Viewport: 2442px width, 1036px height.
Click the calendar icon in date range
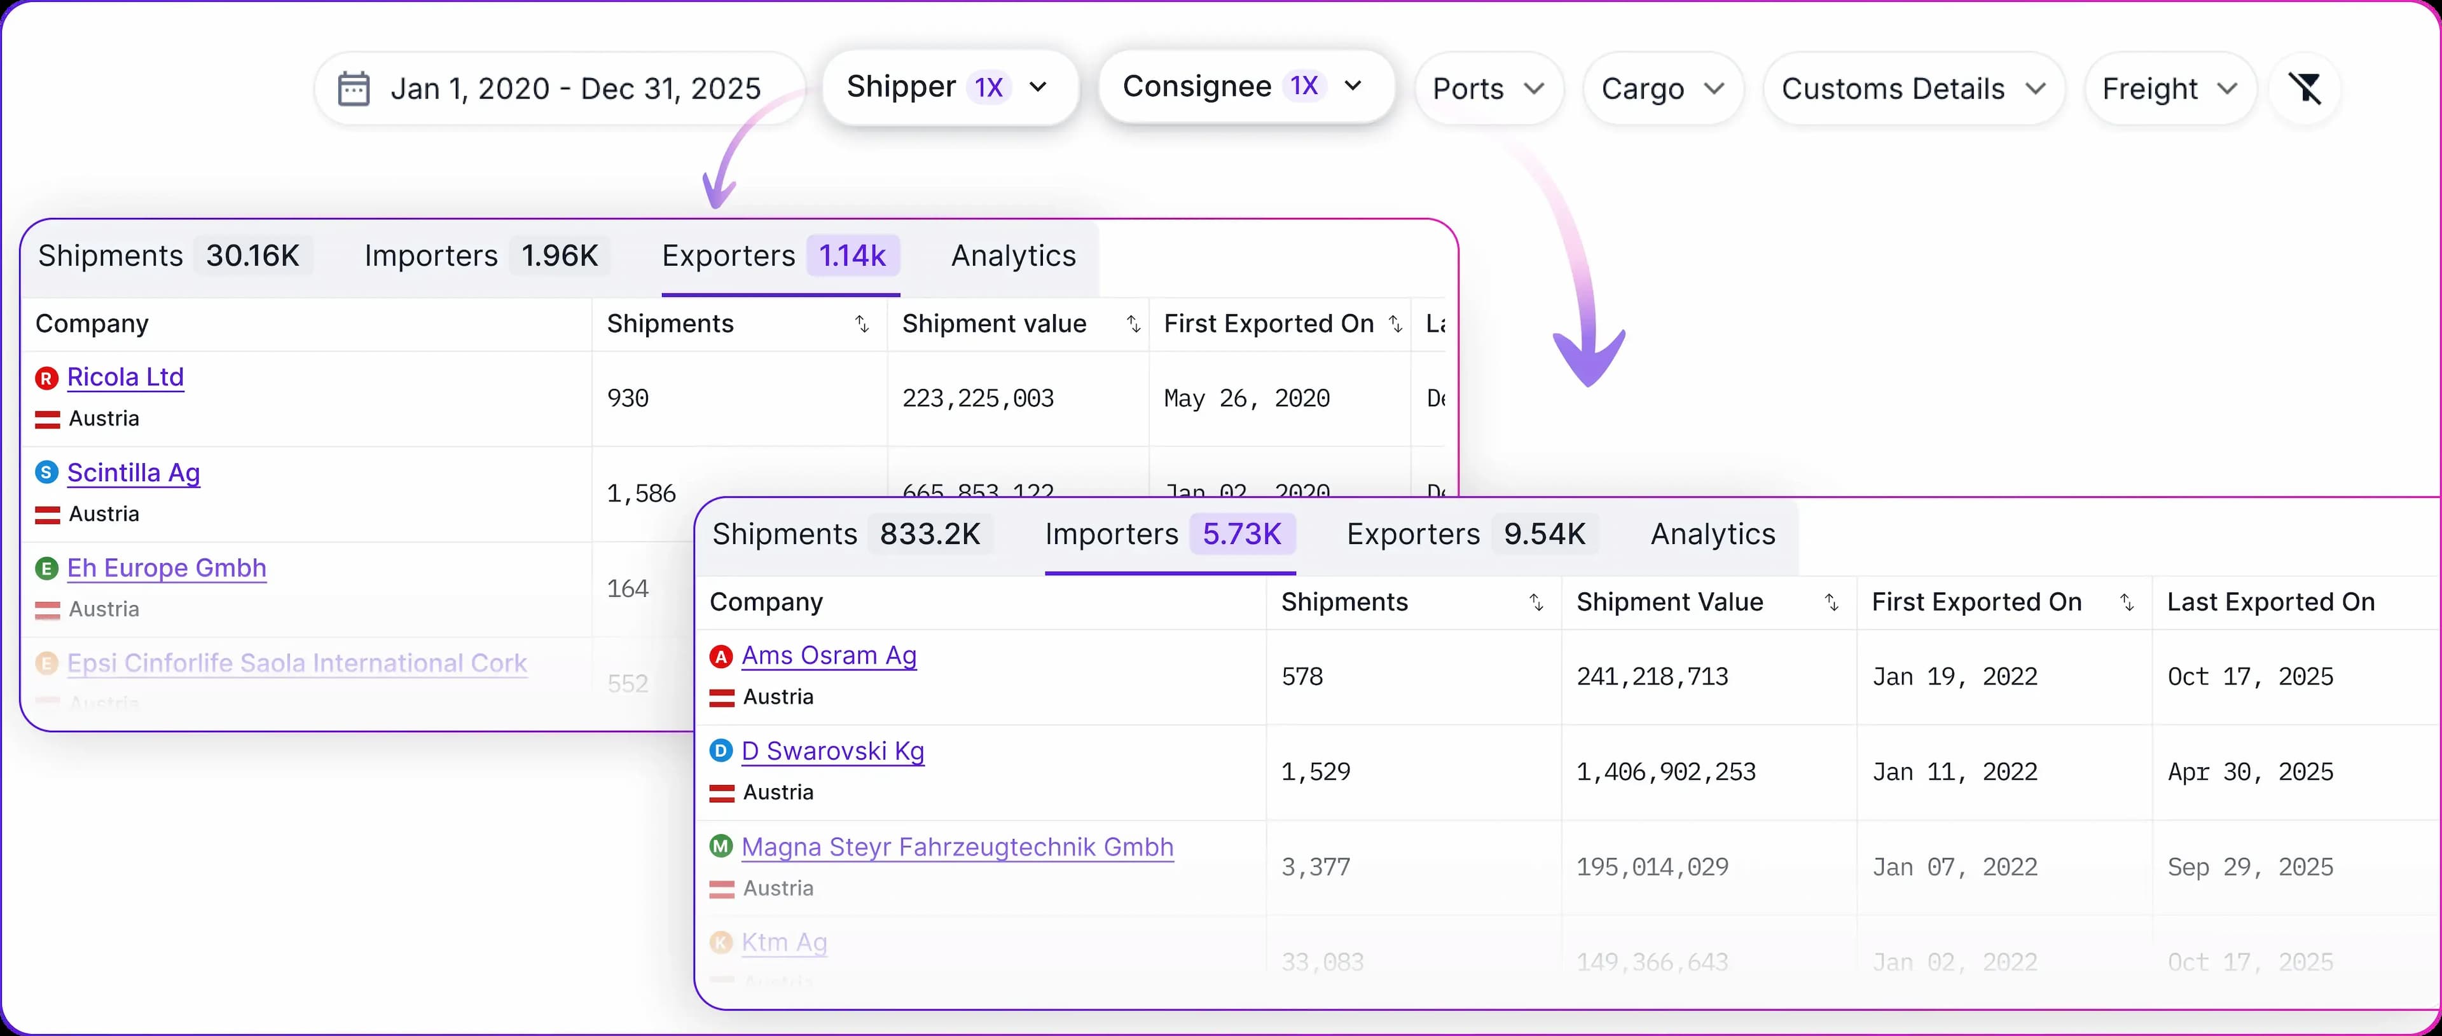pyautogui.click(x=354, y=89)
